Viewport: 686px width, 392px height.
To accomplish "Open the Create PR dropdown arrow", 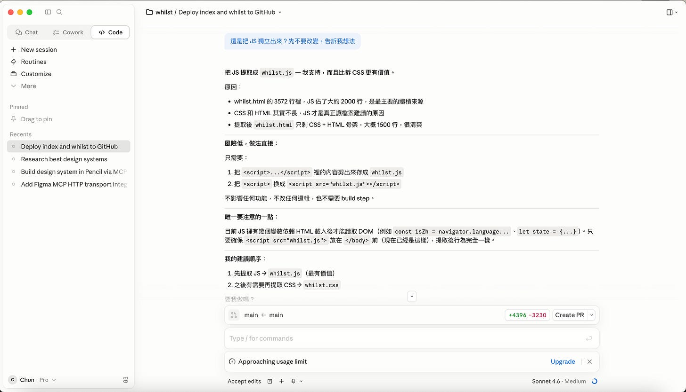I will (592, 315).
